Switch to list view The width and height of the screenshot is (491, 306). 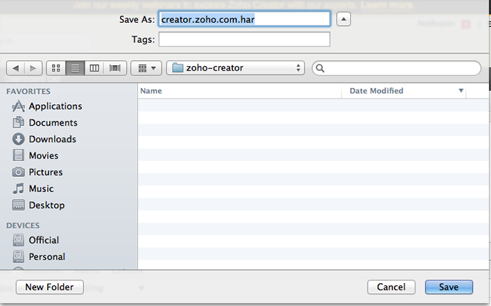(x=75, y=68)
